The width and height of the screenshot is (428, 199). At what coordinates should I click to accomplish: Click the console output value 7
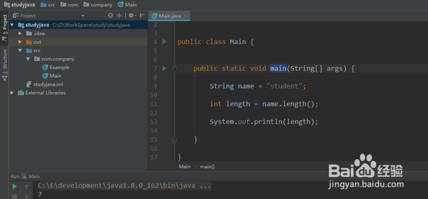40,195
